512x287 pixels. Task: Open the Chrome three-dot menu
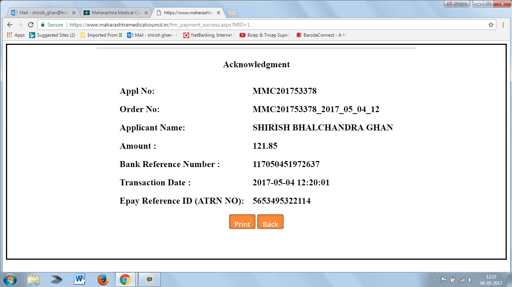point(503,25)
